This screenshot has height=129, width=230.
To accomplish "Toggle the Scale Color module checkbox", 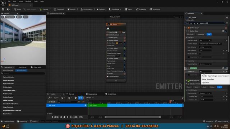I will 124,68.
